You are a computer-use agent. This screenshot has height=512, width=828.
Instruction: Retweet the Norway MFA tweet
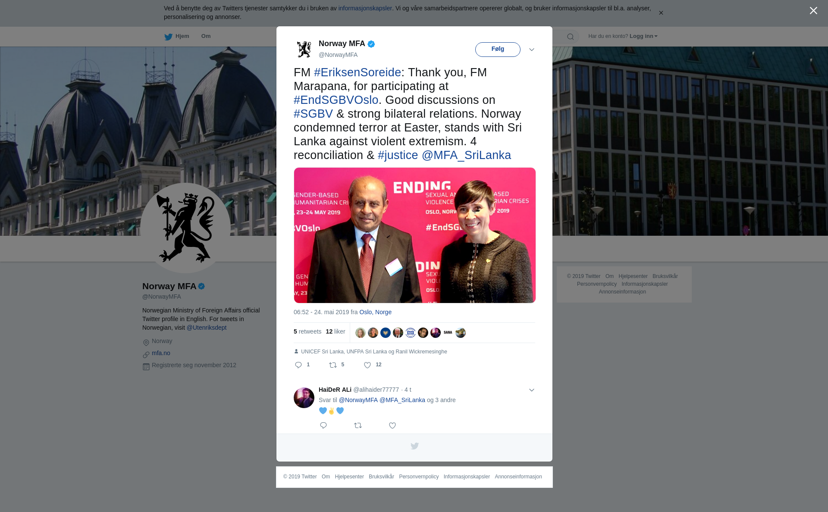point(333,365)
